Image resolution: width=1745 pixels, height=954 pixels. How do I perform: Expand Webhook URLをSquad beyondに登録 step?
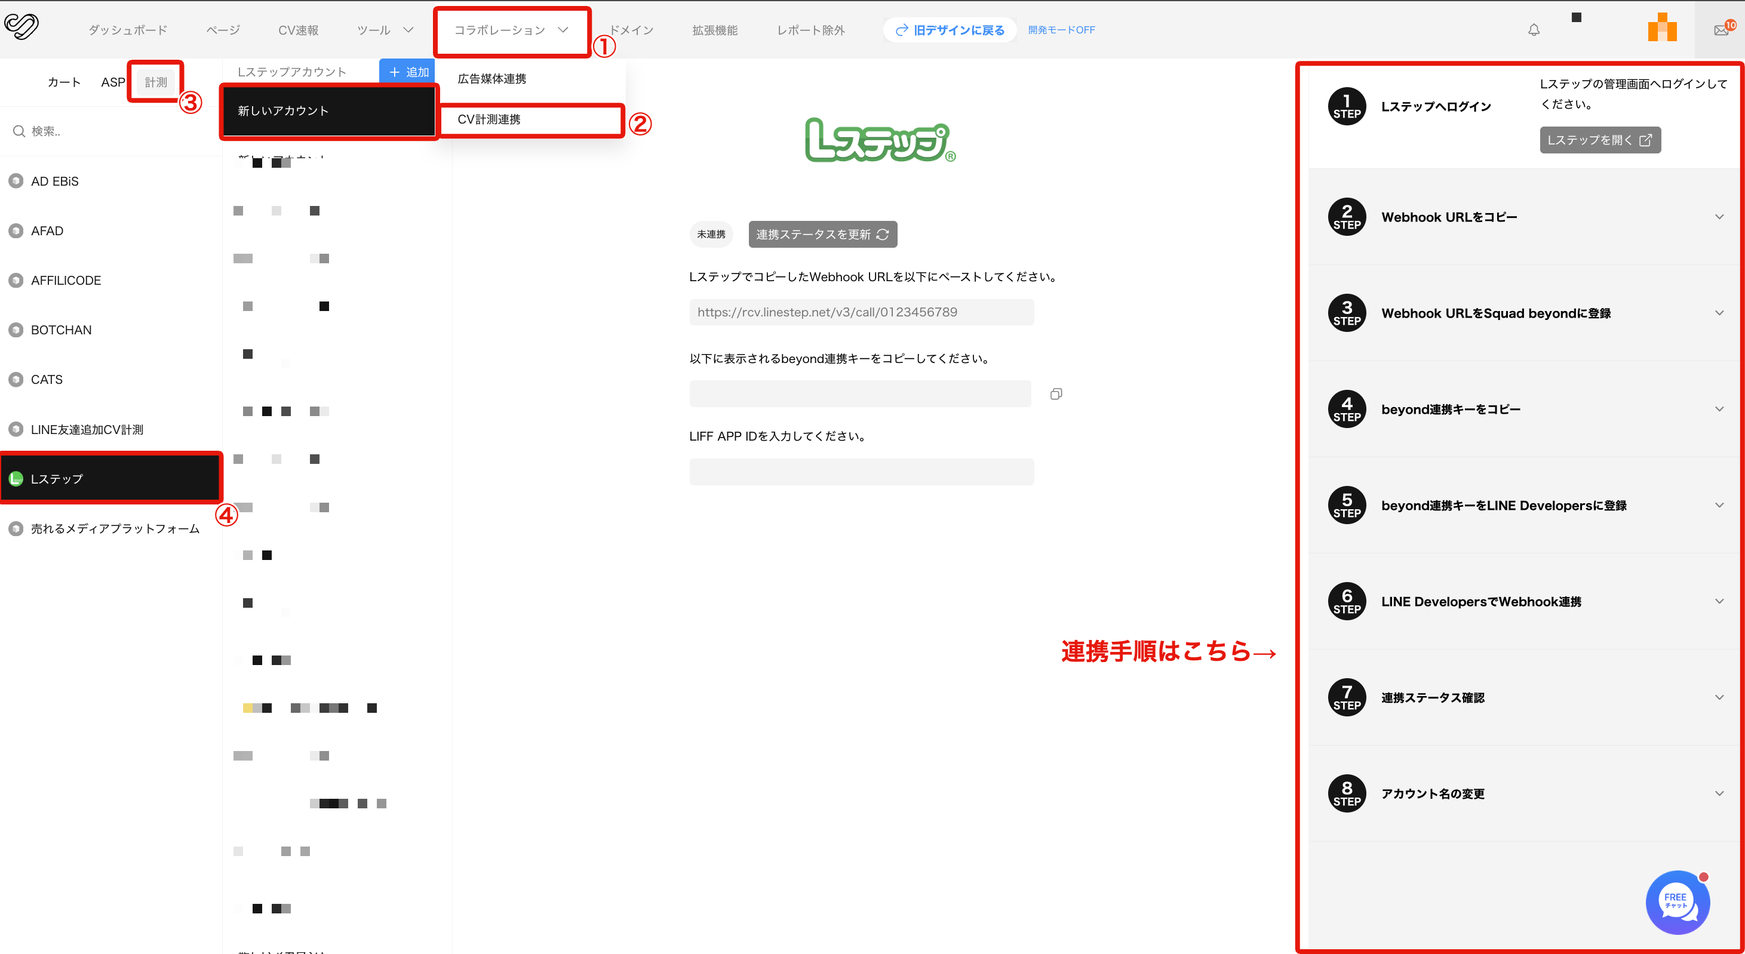click(1523, 313)
